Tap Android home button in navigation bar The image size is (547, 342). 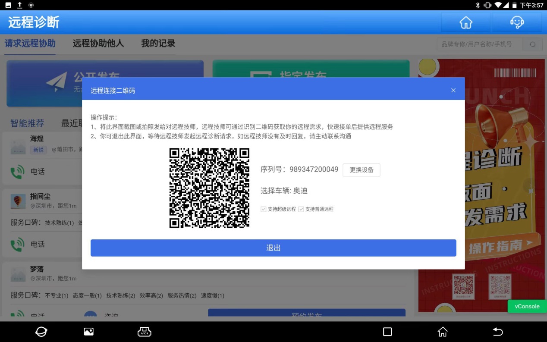coord(443,331)
